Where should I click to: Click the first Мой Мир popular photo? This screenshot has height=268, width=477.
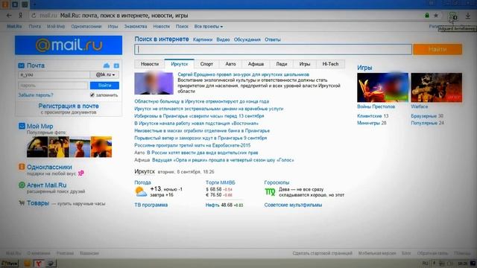37,147
